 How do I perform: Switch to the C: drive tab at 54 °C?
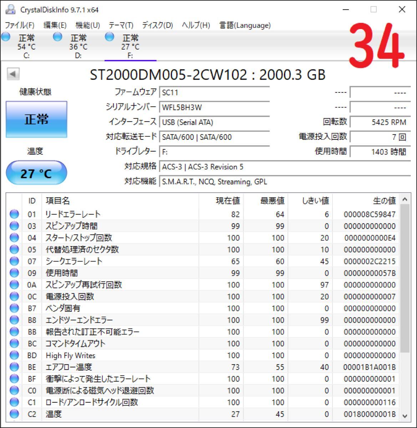[x=26, y=46]
